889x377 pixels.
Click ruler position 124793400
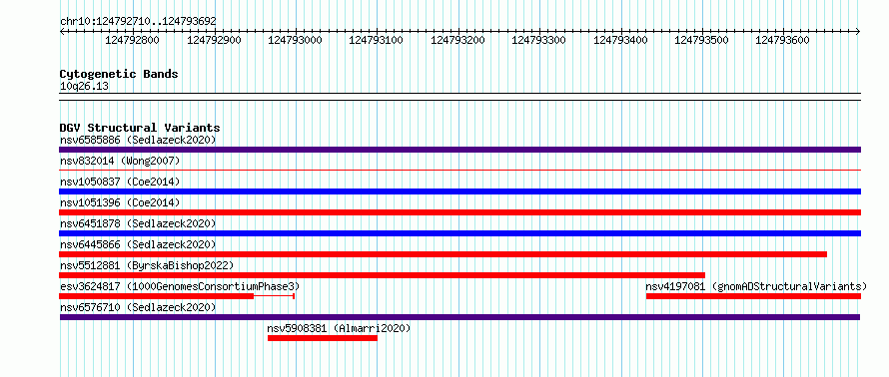(x=621, y=40)
